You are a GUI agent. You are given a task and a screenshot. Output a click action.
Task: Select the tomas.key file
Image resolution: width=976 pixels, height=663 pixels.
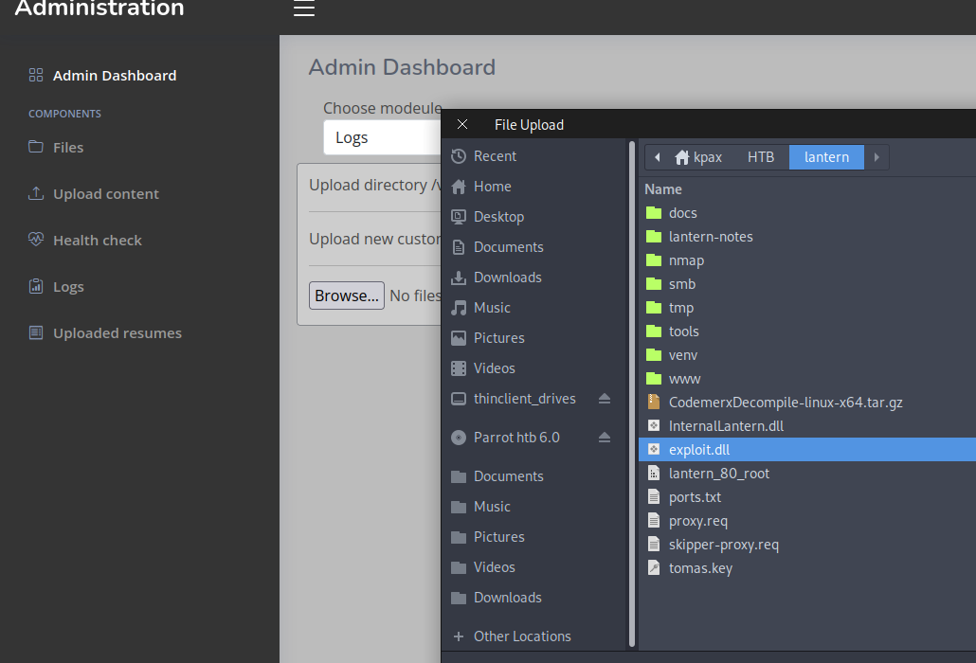point(700,568)
